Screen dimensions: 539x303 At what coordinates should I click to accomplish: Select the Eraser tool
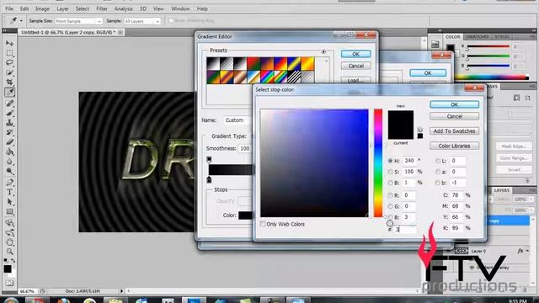click(x=9, y=142)
